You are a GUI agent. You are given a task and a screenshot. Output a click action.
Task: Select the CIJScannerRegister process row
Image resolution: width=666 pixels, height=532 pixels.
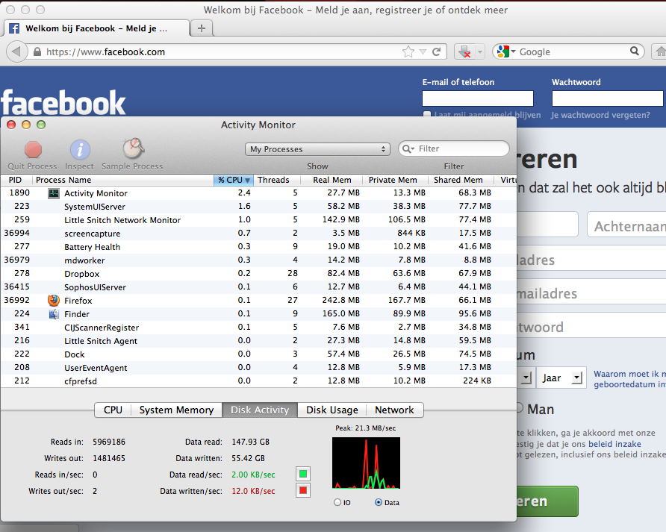[258, 328]
